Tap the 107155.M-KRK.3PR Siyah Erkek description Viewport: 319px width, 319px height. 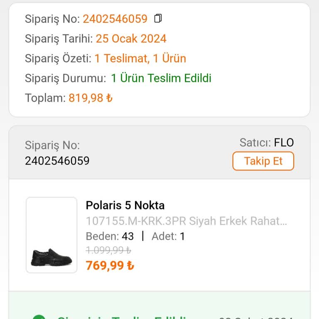point(186,221)
